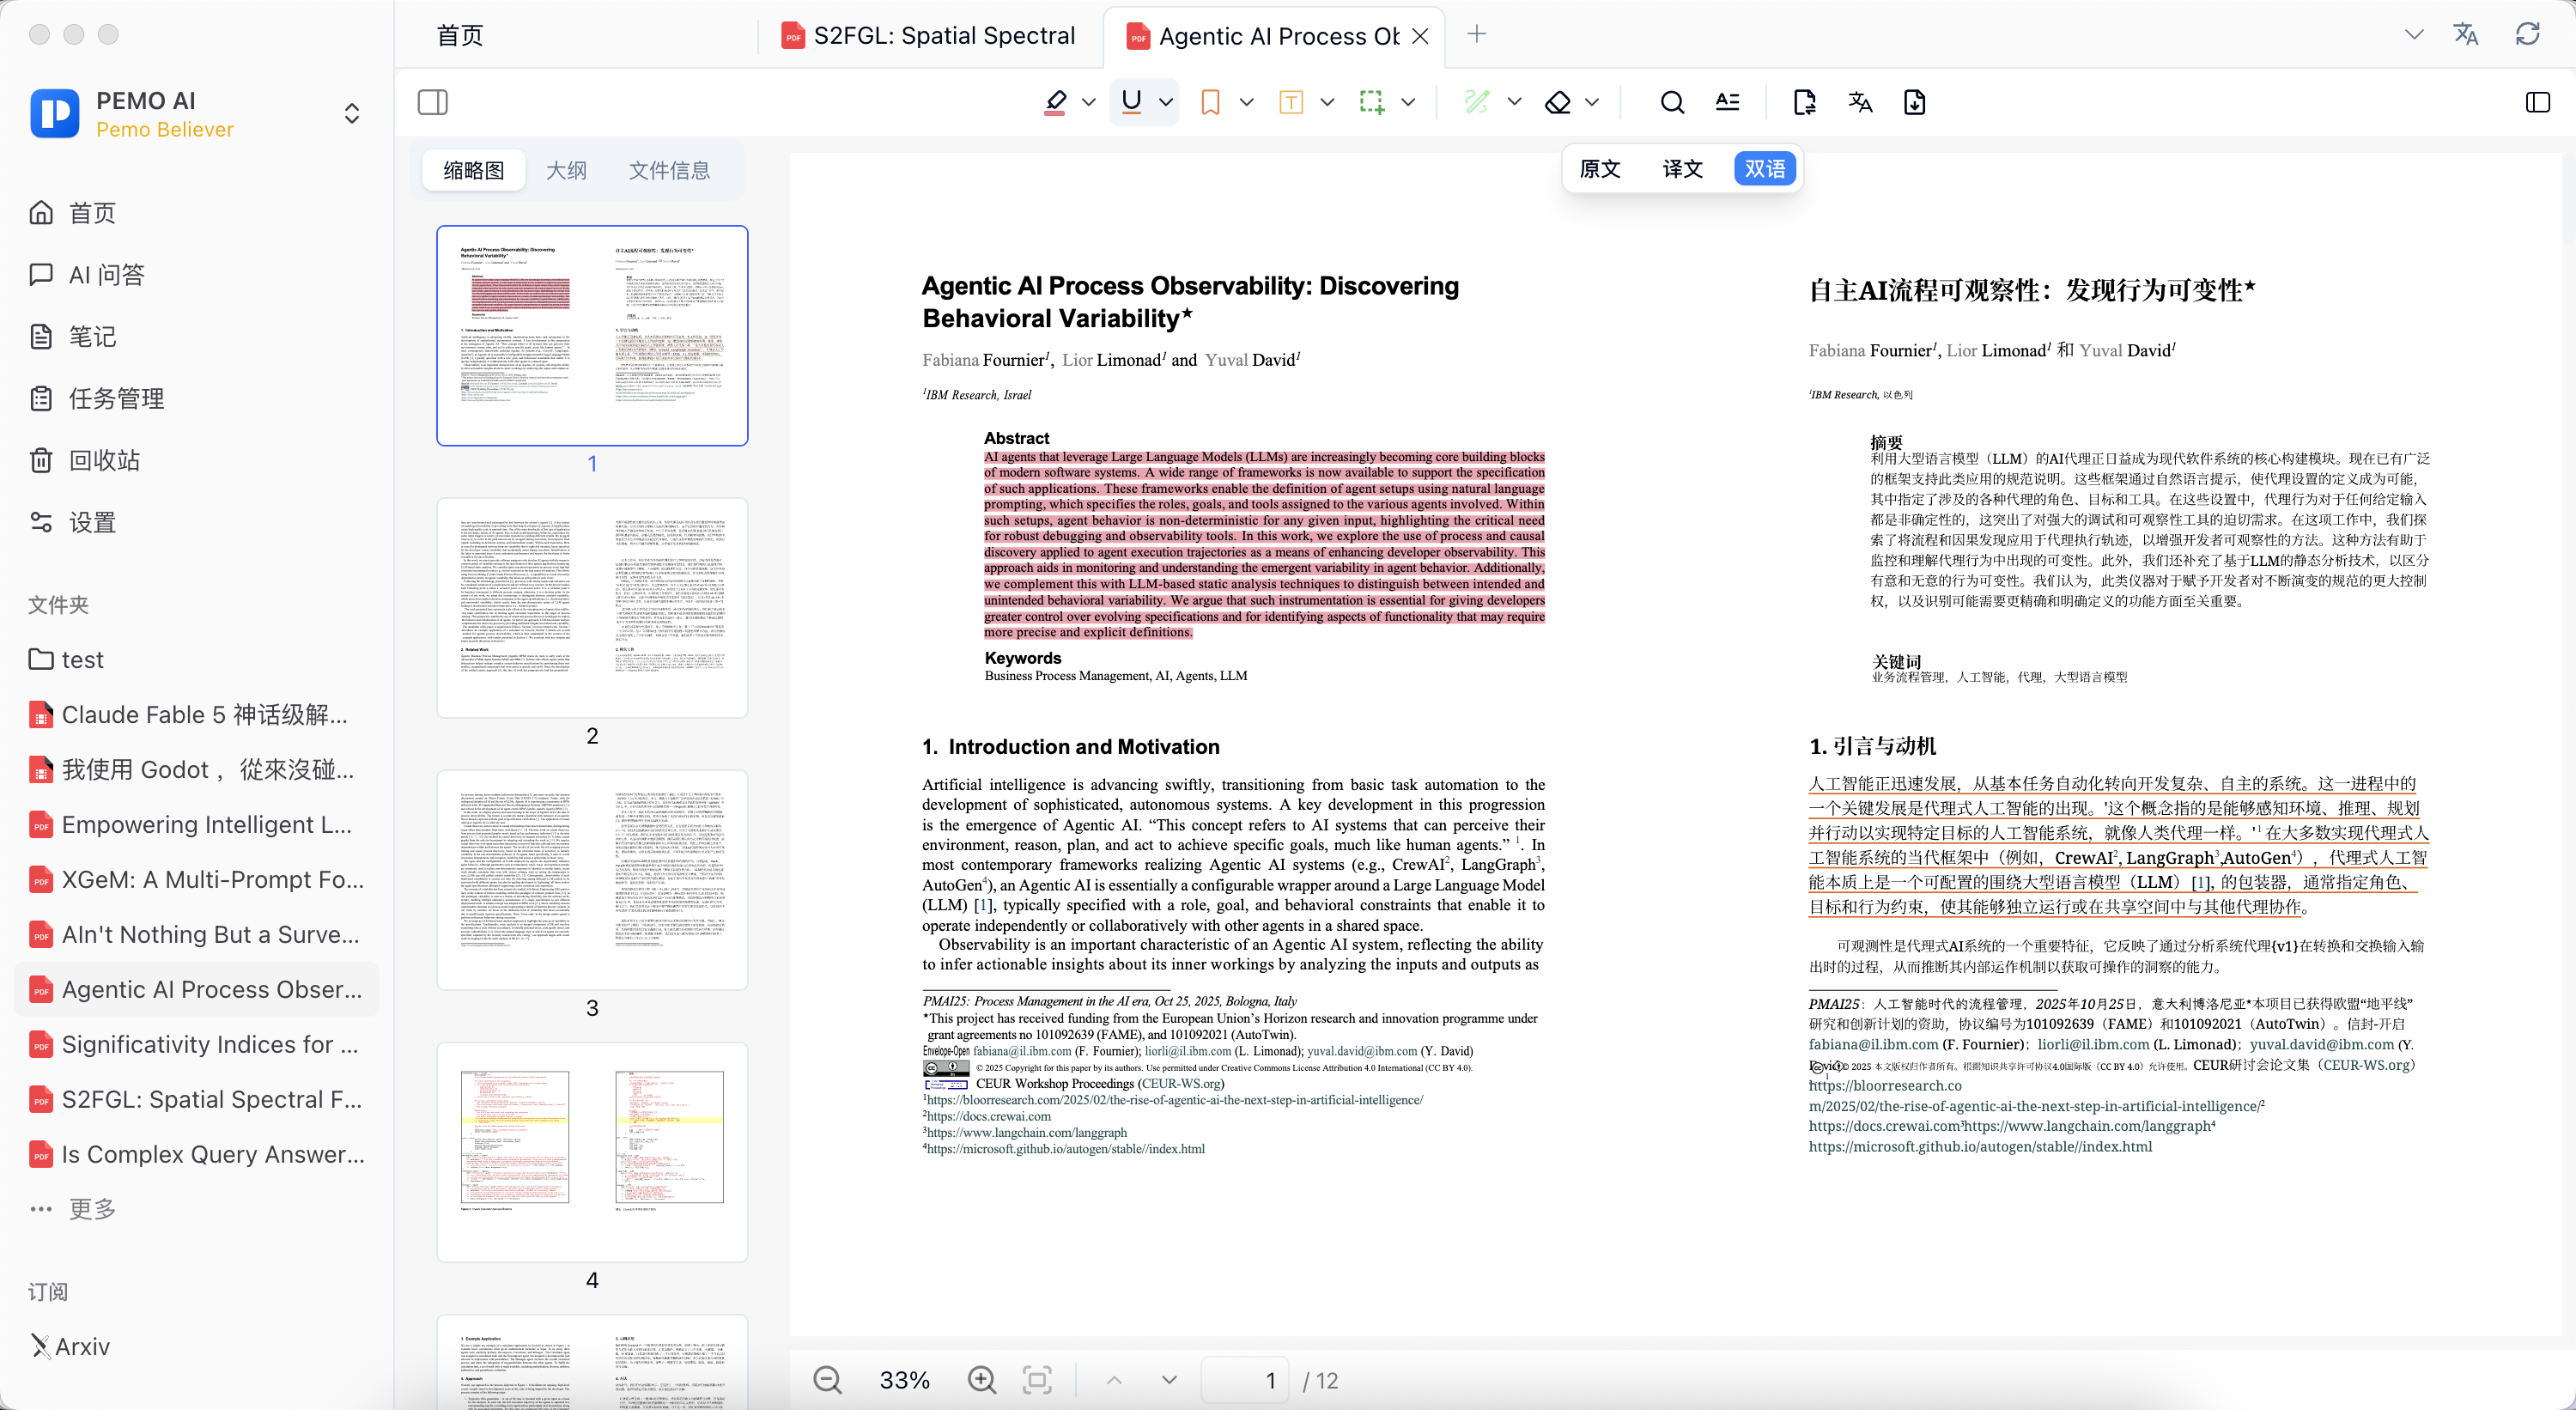Image resolution: width=2576 pixels, height=1410 pixels.
Task: Switch view to 双语 bilingual mode
Action: [x=1765, y=169]
